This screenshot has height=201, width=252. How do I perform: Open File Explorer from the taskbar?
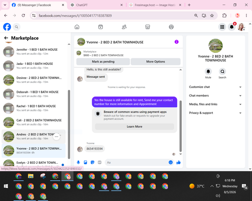pos(31,176)
